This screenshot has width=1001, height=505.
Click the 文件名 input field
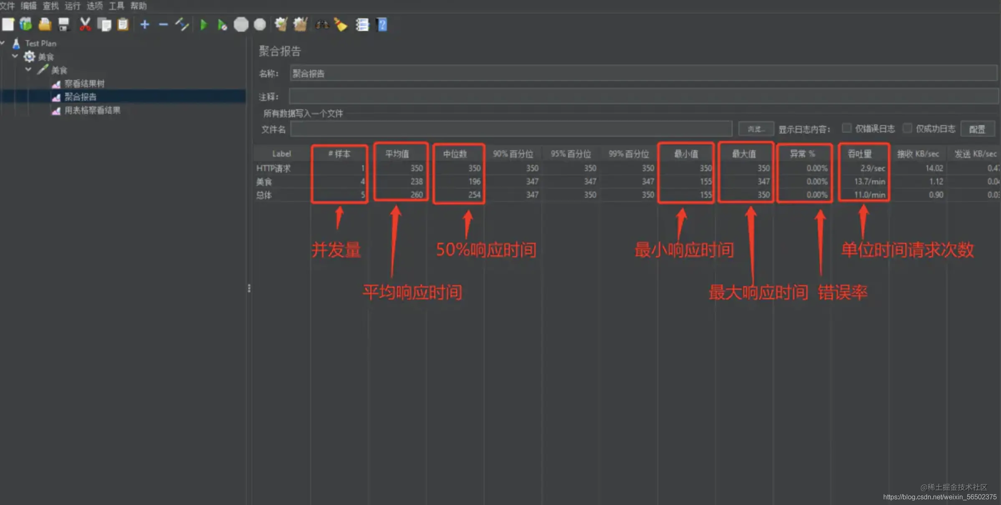tap(511, 129)
